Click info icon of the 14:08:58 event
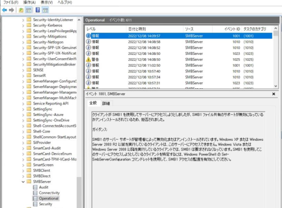The image size is (282, 208). pyautogui.click(x=88, y=41)
